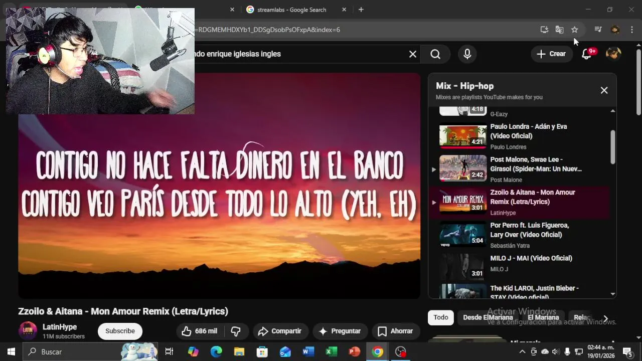This screenshot has height=361, width=642.
Task: Select the Desde ElMariana filter chip
Action: 488,317
